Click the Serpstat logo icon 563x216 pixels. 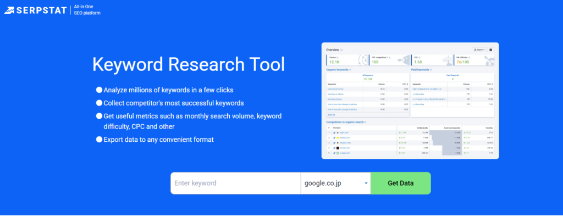9,10
